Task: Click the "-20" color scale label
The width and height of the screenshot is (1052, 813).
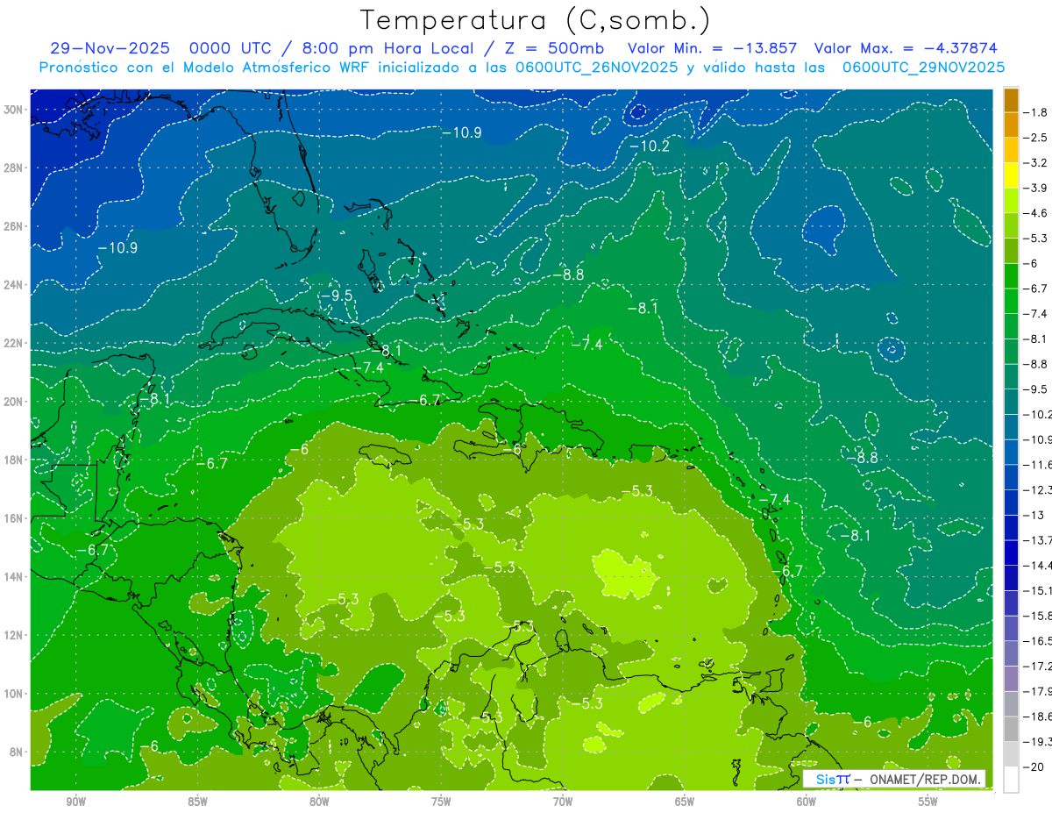Action: click(x=1034, y=767)
